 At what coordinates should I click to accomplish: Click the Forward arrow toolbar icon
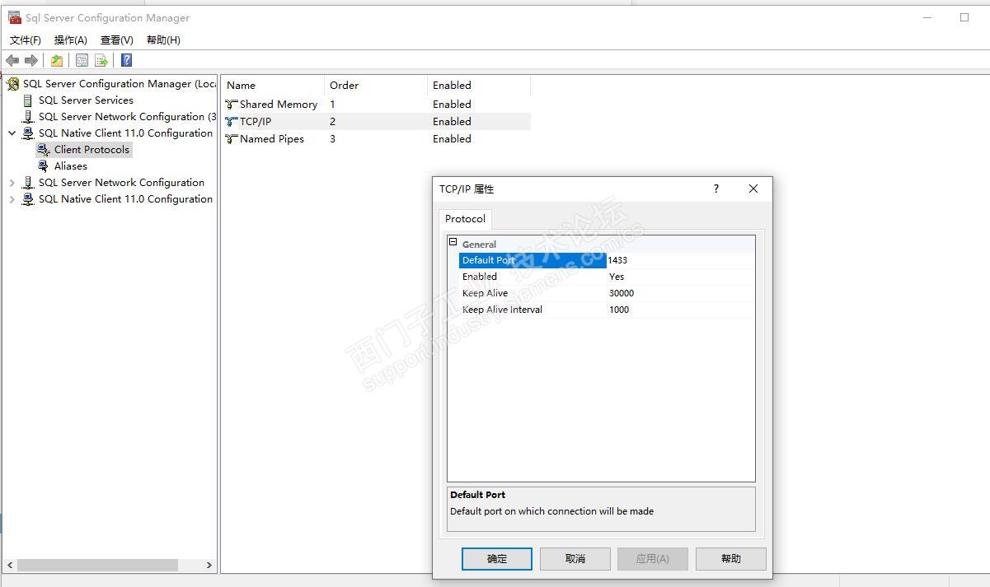pyautogui.click(x=31, y=60)
